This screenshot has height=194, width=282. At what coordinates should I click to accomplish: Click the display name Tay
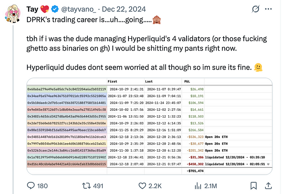tap(32, 9)
